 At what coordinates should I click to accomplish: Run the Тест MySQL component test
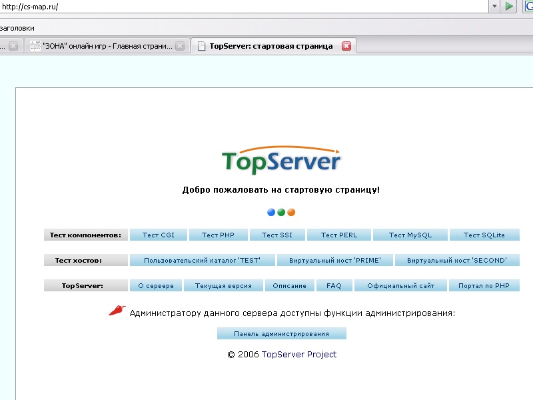[410, 235]
